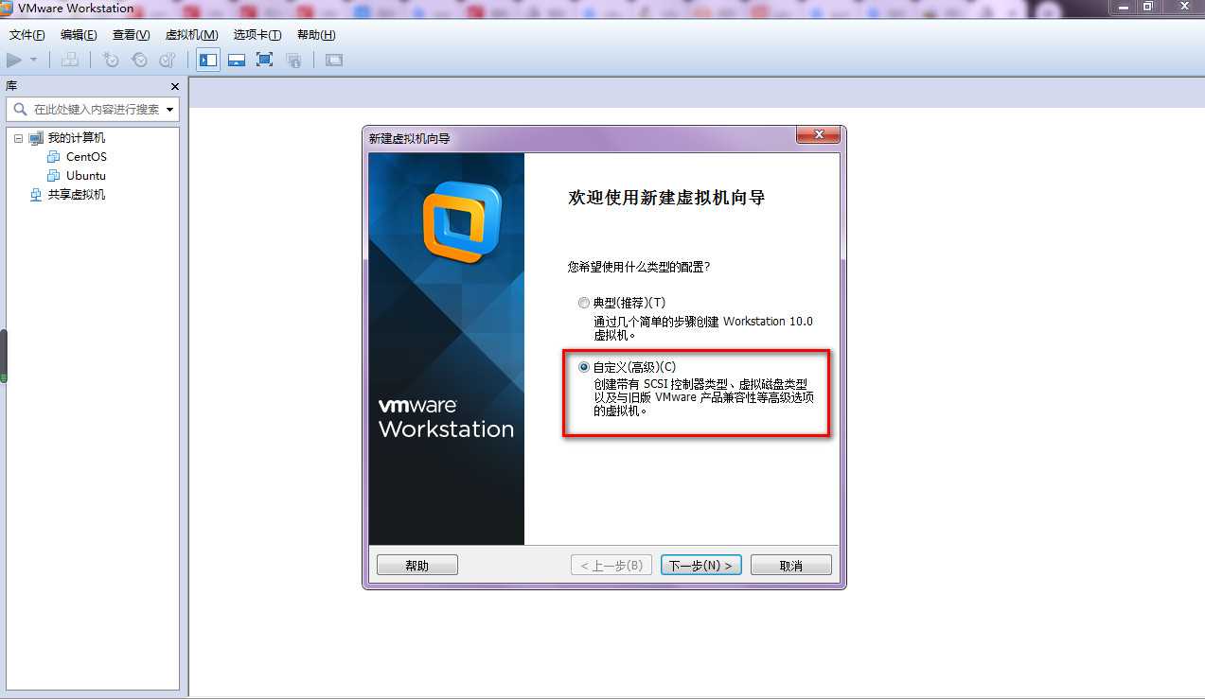
Task: Click the send Ctrl+Alt+Del toolbar icon
Action: [x=69, y=60]
